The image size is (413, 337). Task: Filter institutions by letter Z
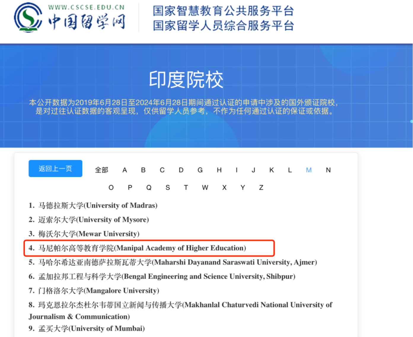261,188
